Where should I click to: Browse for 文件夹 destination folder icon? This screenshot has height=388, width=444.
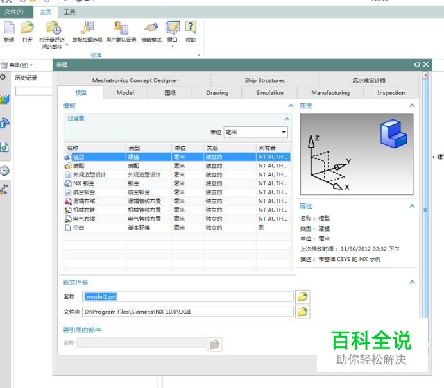(302, 312)
